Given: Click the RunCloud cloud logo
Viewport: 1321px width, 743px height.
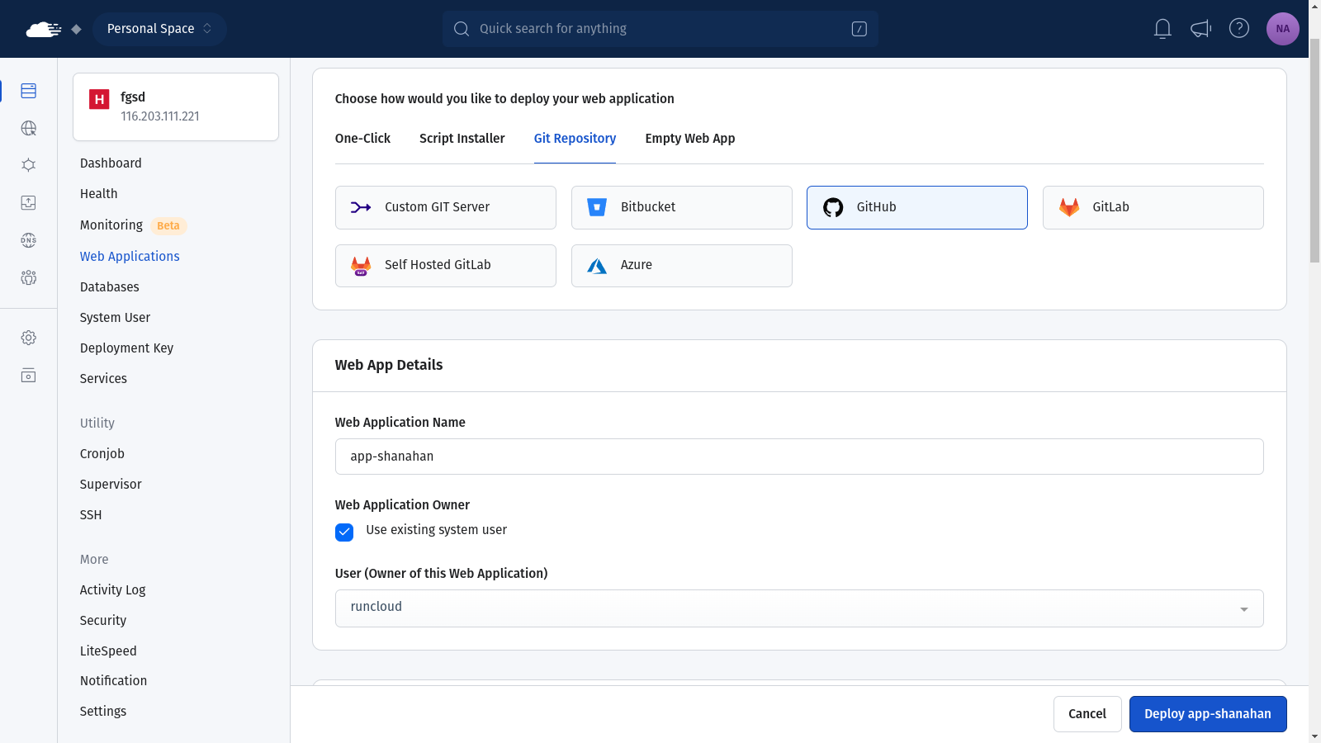Looking at the screenshot, I should click(43, 30).
